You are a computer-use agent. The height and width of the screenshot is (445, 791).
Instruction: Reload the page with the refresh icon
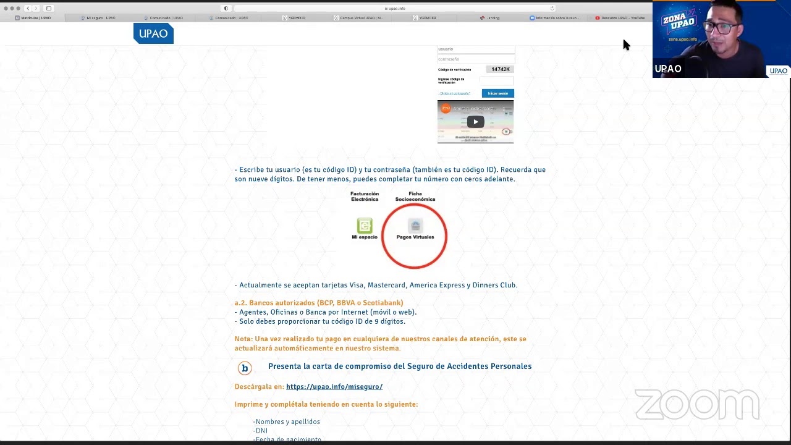click(552, 8)
